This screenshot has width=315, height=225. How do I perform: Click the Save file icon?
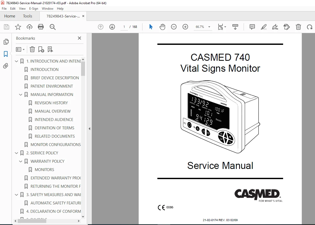[7, 27]
